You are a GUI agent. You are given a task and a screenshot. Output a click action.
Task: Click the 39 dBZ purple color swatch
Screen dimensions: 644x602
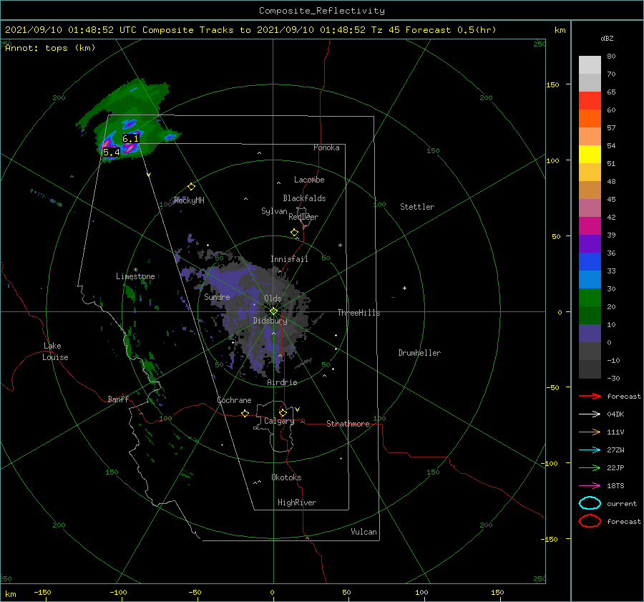pyautogui.click(x=590, y=243)
